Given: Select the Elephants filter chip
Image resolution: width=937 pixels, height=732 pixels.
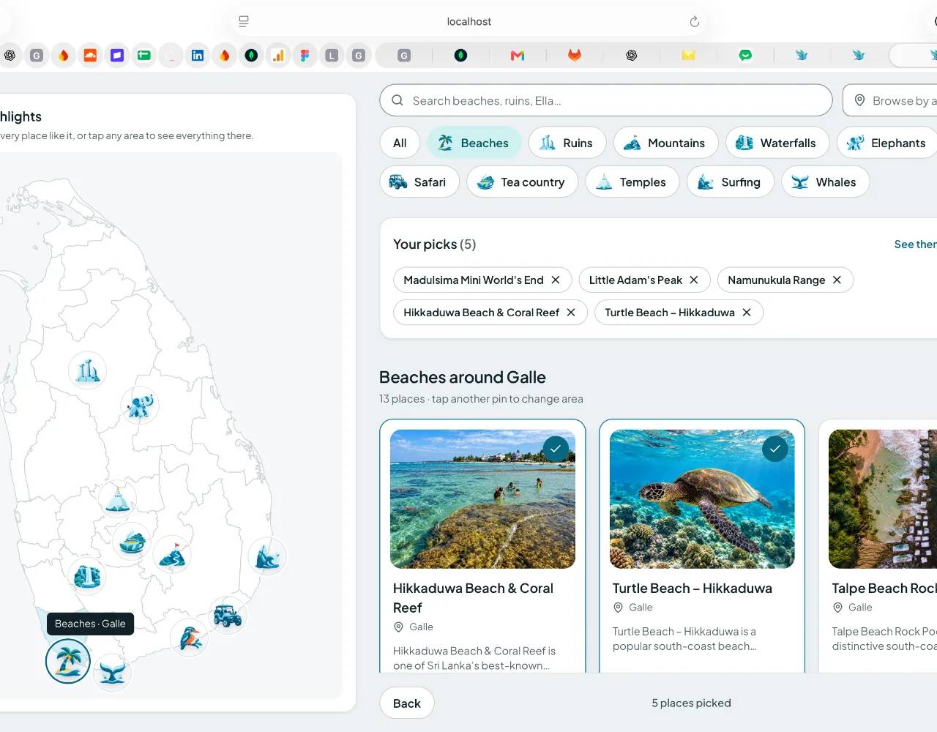Looking at the screenshot, I should tap(887, 143).
